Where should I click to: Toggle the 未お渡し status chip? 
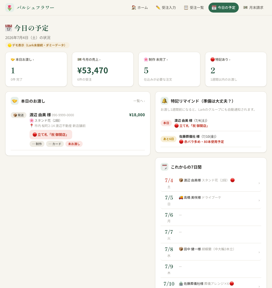pos(74,144)
